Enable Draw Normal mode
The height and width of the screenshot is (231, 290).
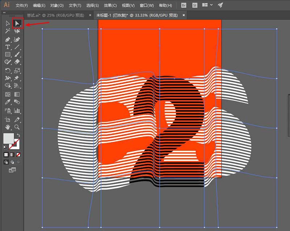point(6,162)
